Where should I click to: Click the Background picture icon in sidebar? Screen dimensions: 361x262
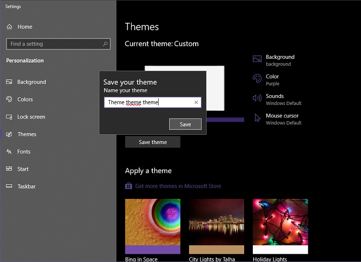[x=9, y=82]
